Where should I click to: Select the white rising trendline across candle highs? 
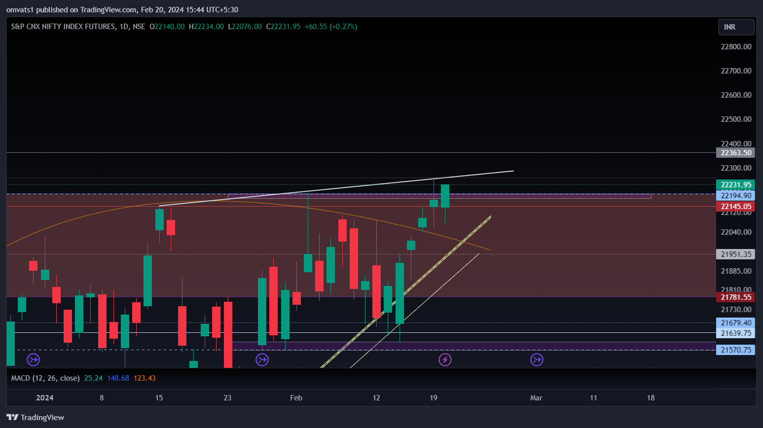pyautogui.click(x=336, y=188)
